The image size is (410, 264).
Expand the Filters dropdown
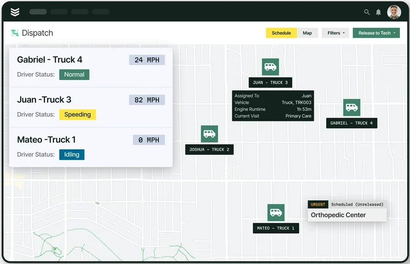335,33
